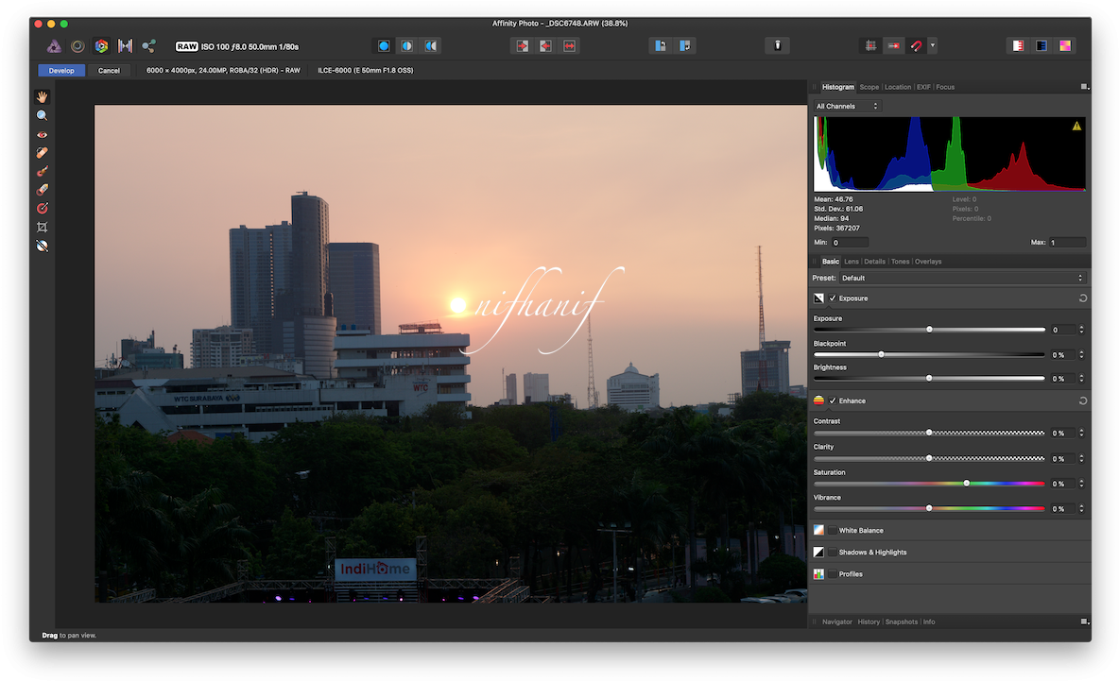Select the Red Eye Removal tool
This screenshot has width=1119, height=681.
[x=42, y=133]
